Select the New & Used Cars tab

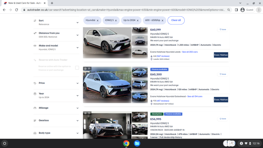coord(25,3)
